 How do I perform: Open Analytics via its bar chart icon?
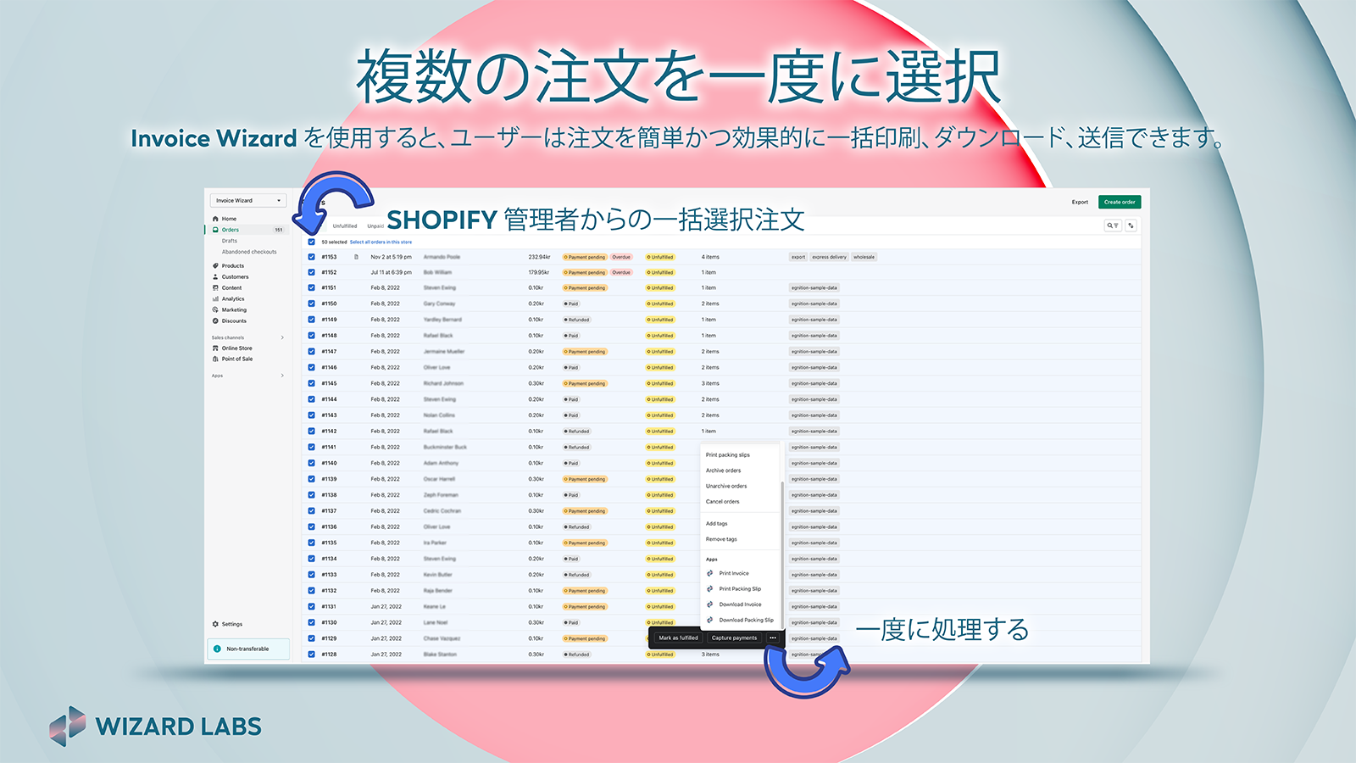[x=215, y=299]
